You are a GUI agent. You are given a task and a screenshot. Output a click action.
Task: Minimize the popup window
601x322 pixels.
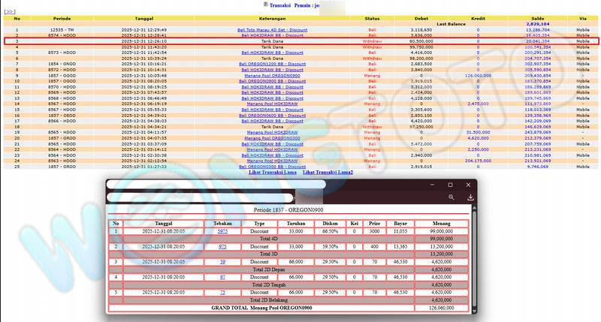[x=431, y=185]
